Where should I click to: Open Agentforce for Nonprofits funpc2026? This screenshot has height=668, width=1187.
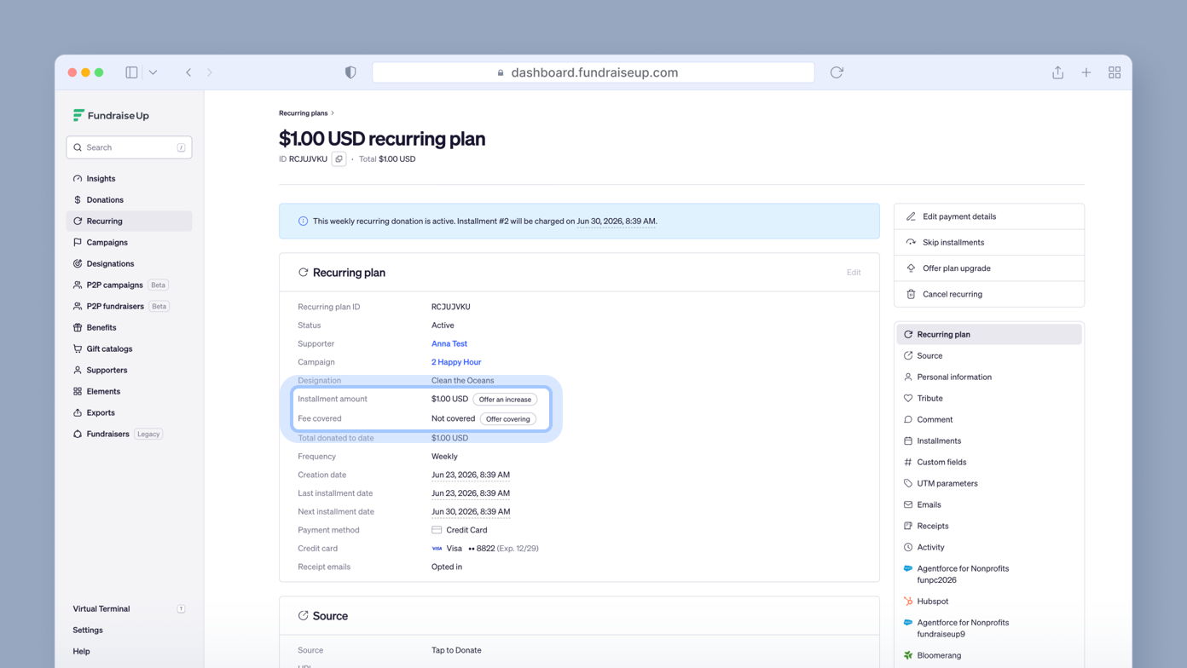click(x=989, y=574)
